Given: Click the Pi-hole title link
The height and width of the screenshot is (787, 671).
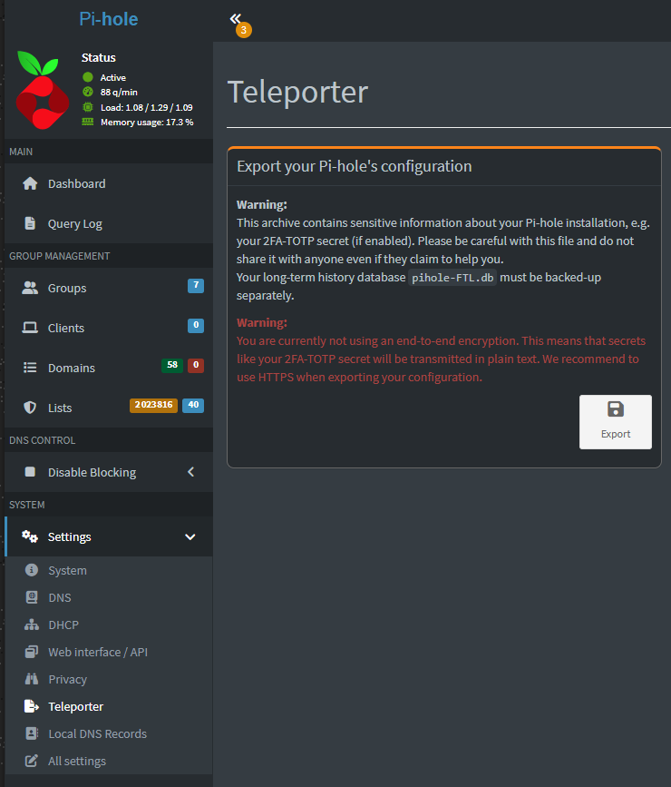Looking at the screenshot, I should point(108,19).
